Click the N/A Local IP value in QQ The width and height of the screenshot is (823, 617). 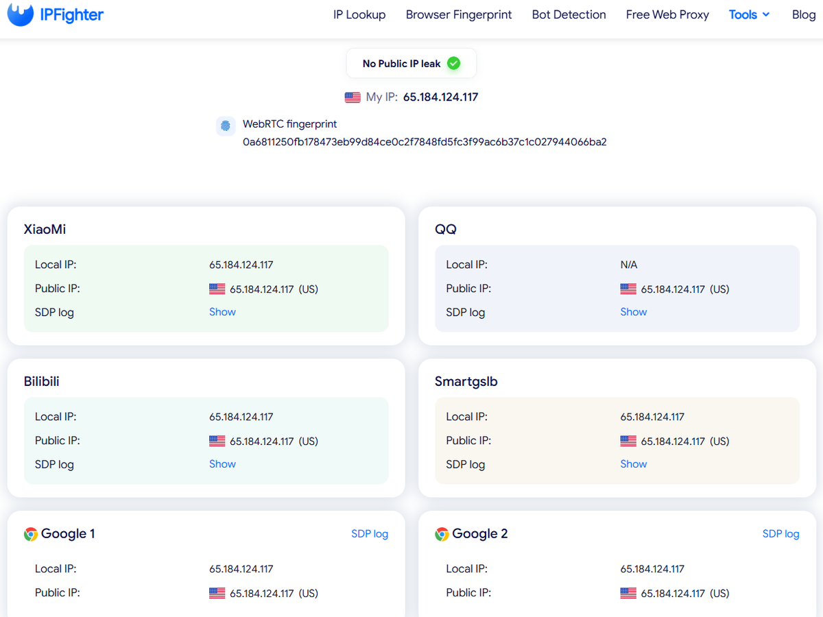(x=629, y=265)
